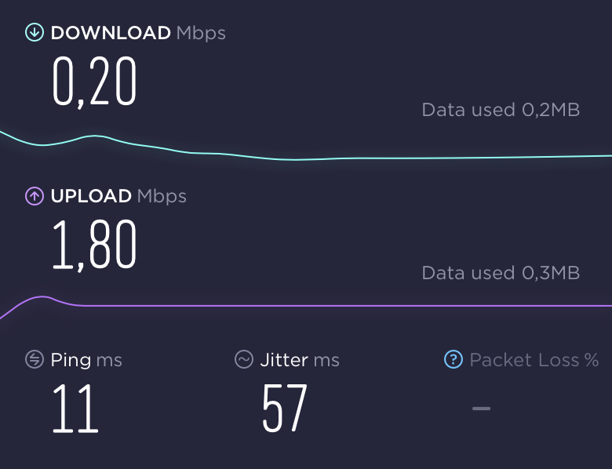
Task: Click the Jitter wave icon
Action: point(244,359)
